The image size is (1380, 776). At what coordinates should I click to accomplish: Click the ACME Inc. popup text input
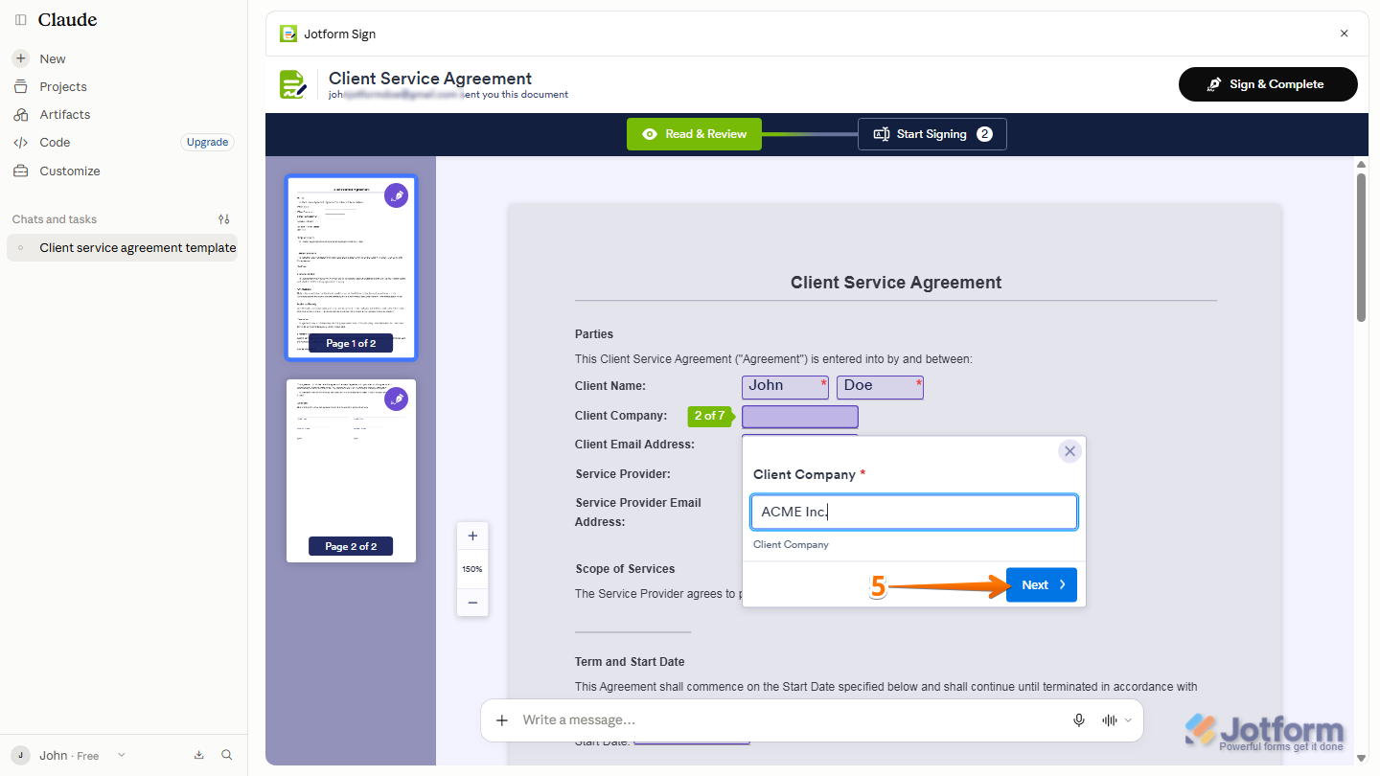[x=913, y=512]
